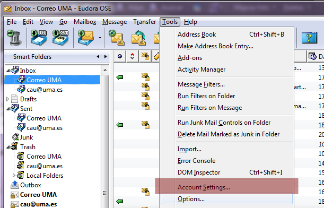The image size is (324, 208).
Task: Open DOM Inspector from menu
Action: point(226,172)
